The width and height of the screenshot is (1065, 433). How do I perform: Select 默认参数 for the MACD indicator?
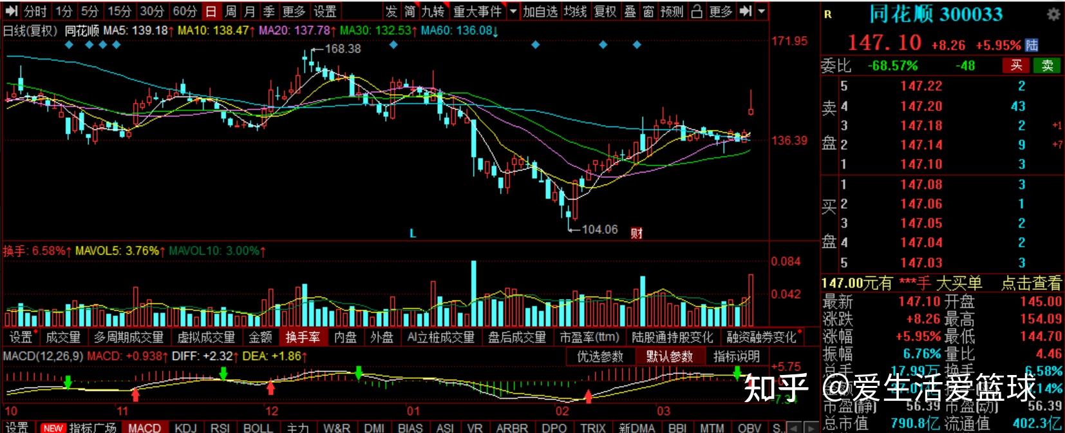pos(670,356)
